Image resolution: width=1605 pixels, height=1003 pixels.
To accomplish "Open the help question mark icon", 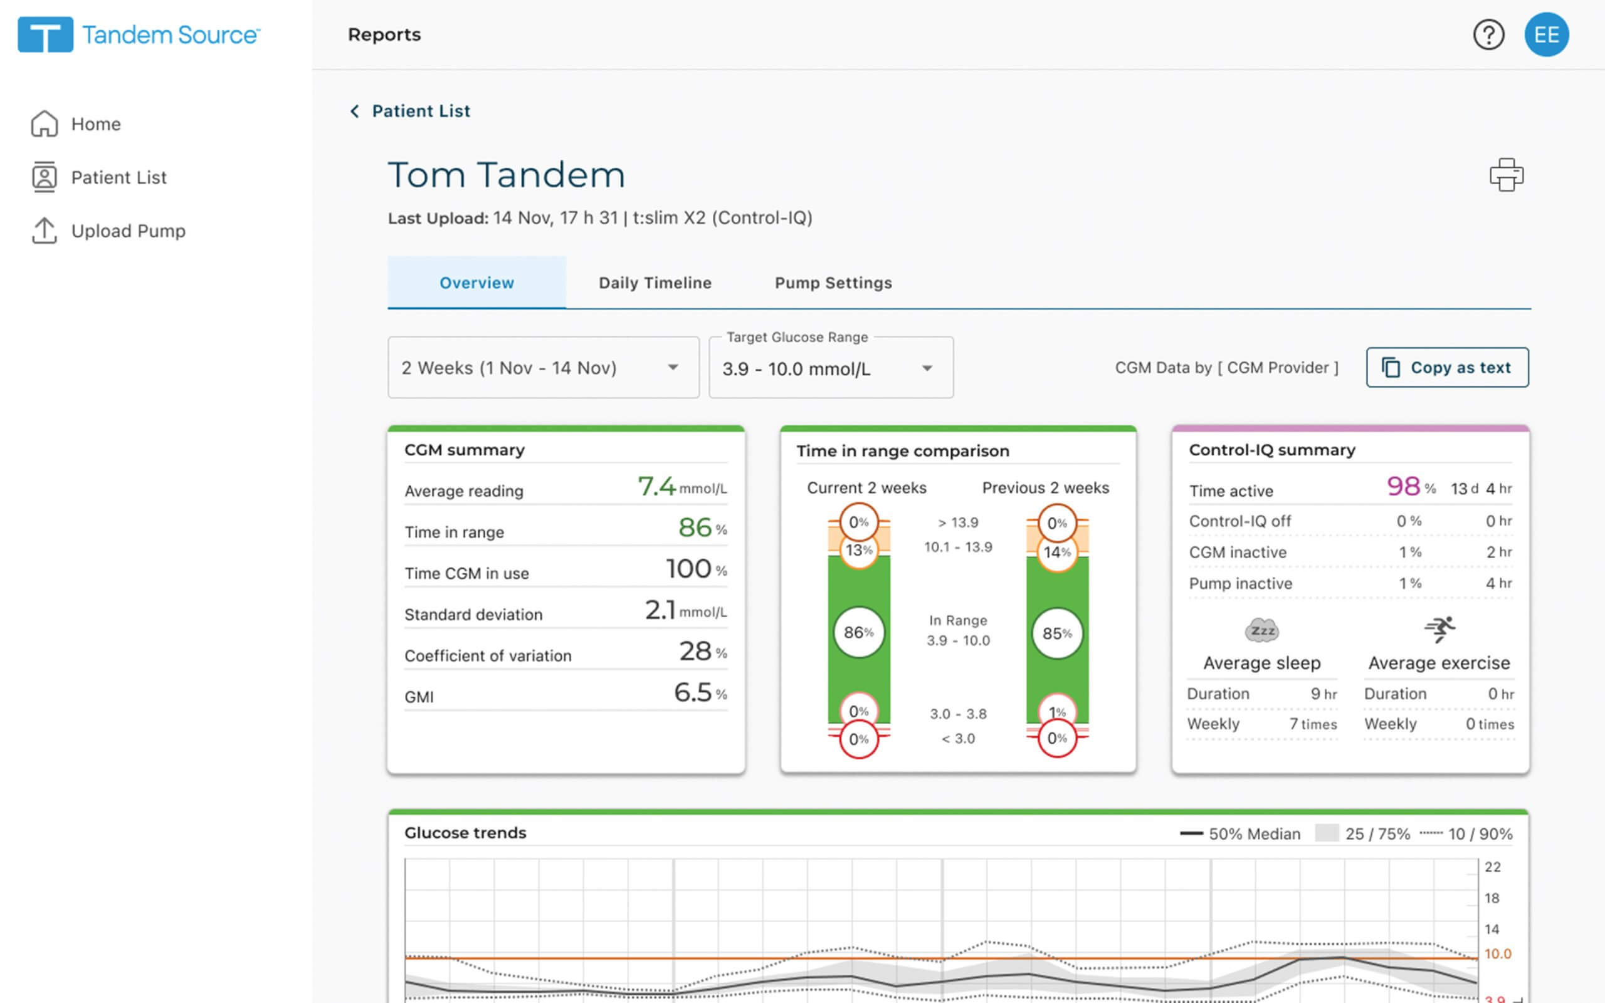I will click(x=1488, y=34).
